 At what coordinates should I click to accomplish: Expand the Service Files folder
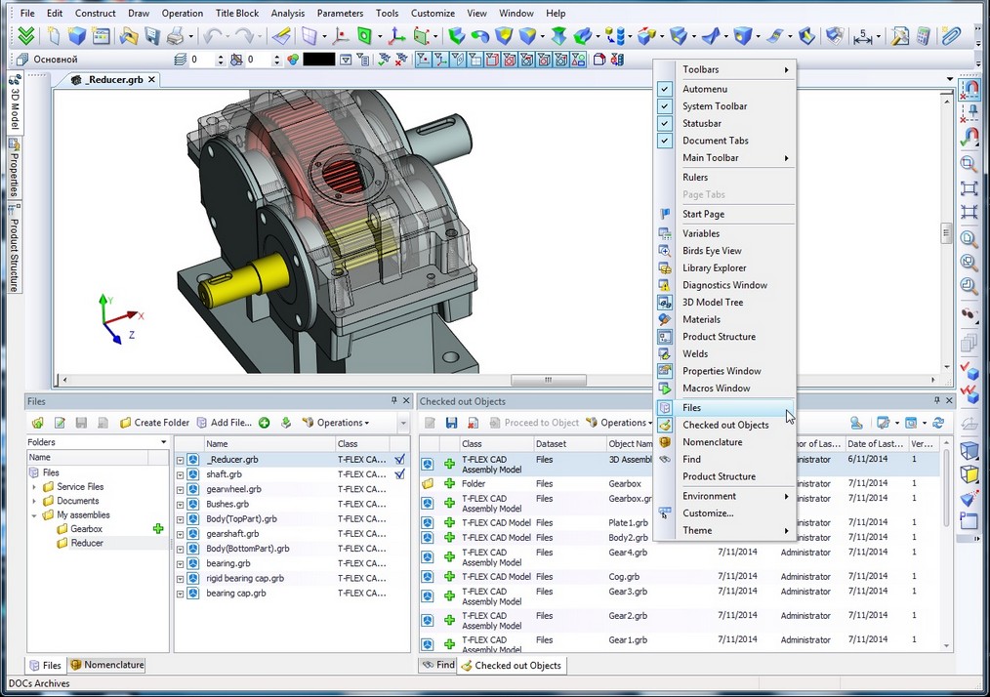pos(35,487)
